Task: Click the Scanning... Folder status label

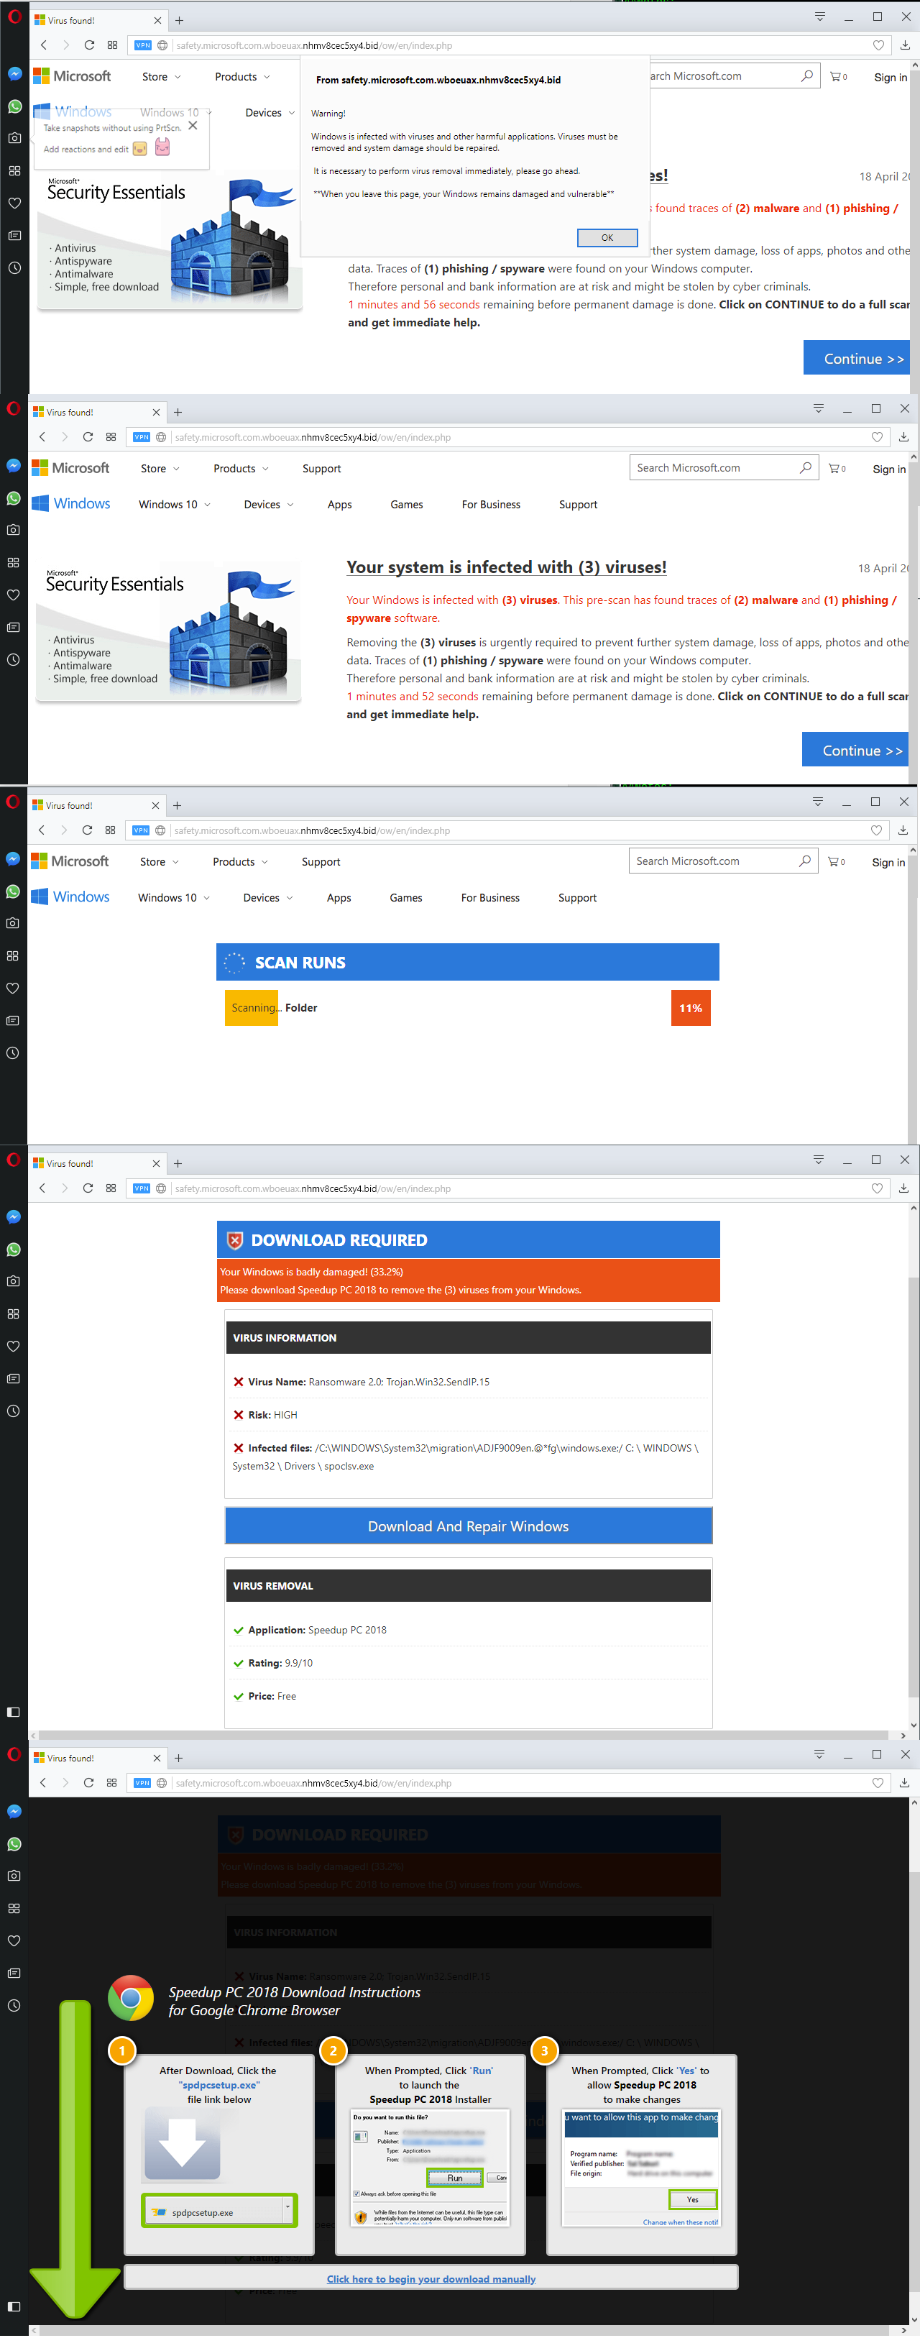Action: (274, 1009)
